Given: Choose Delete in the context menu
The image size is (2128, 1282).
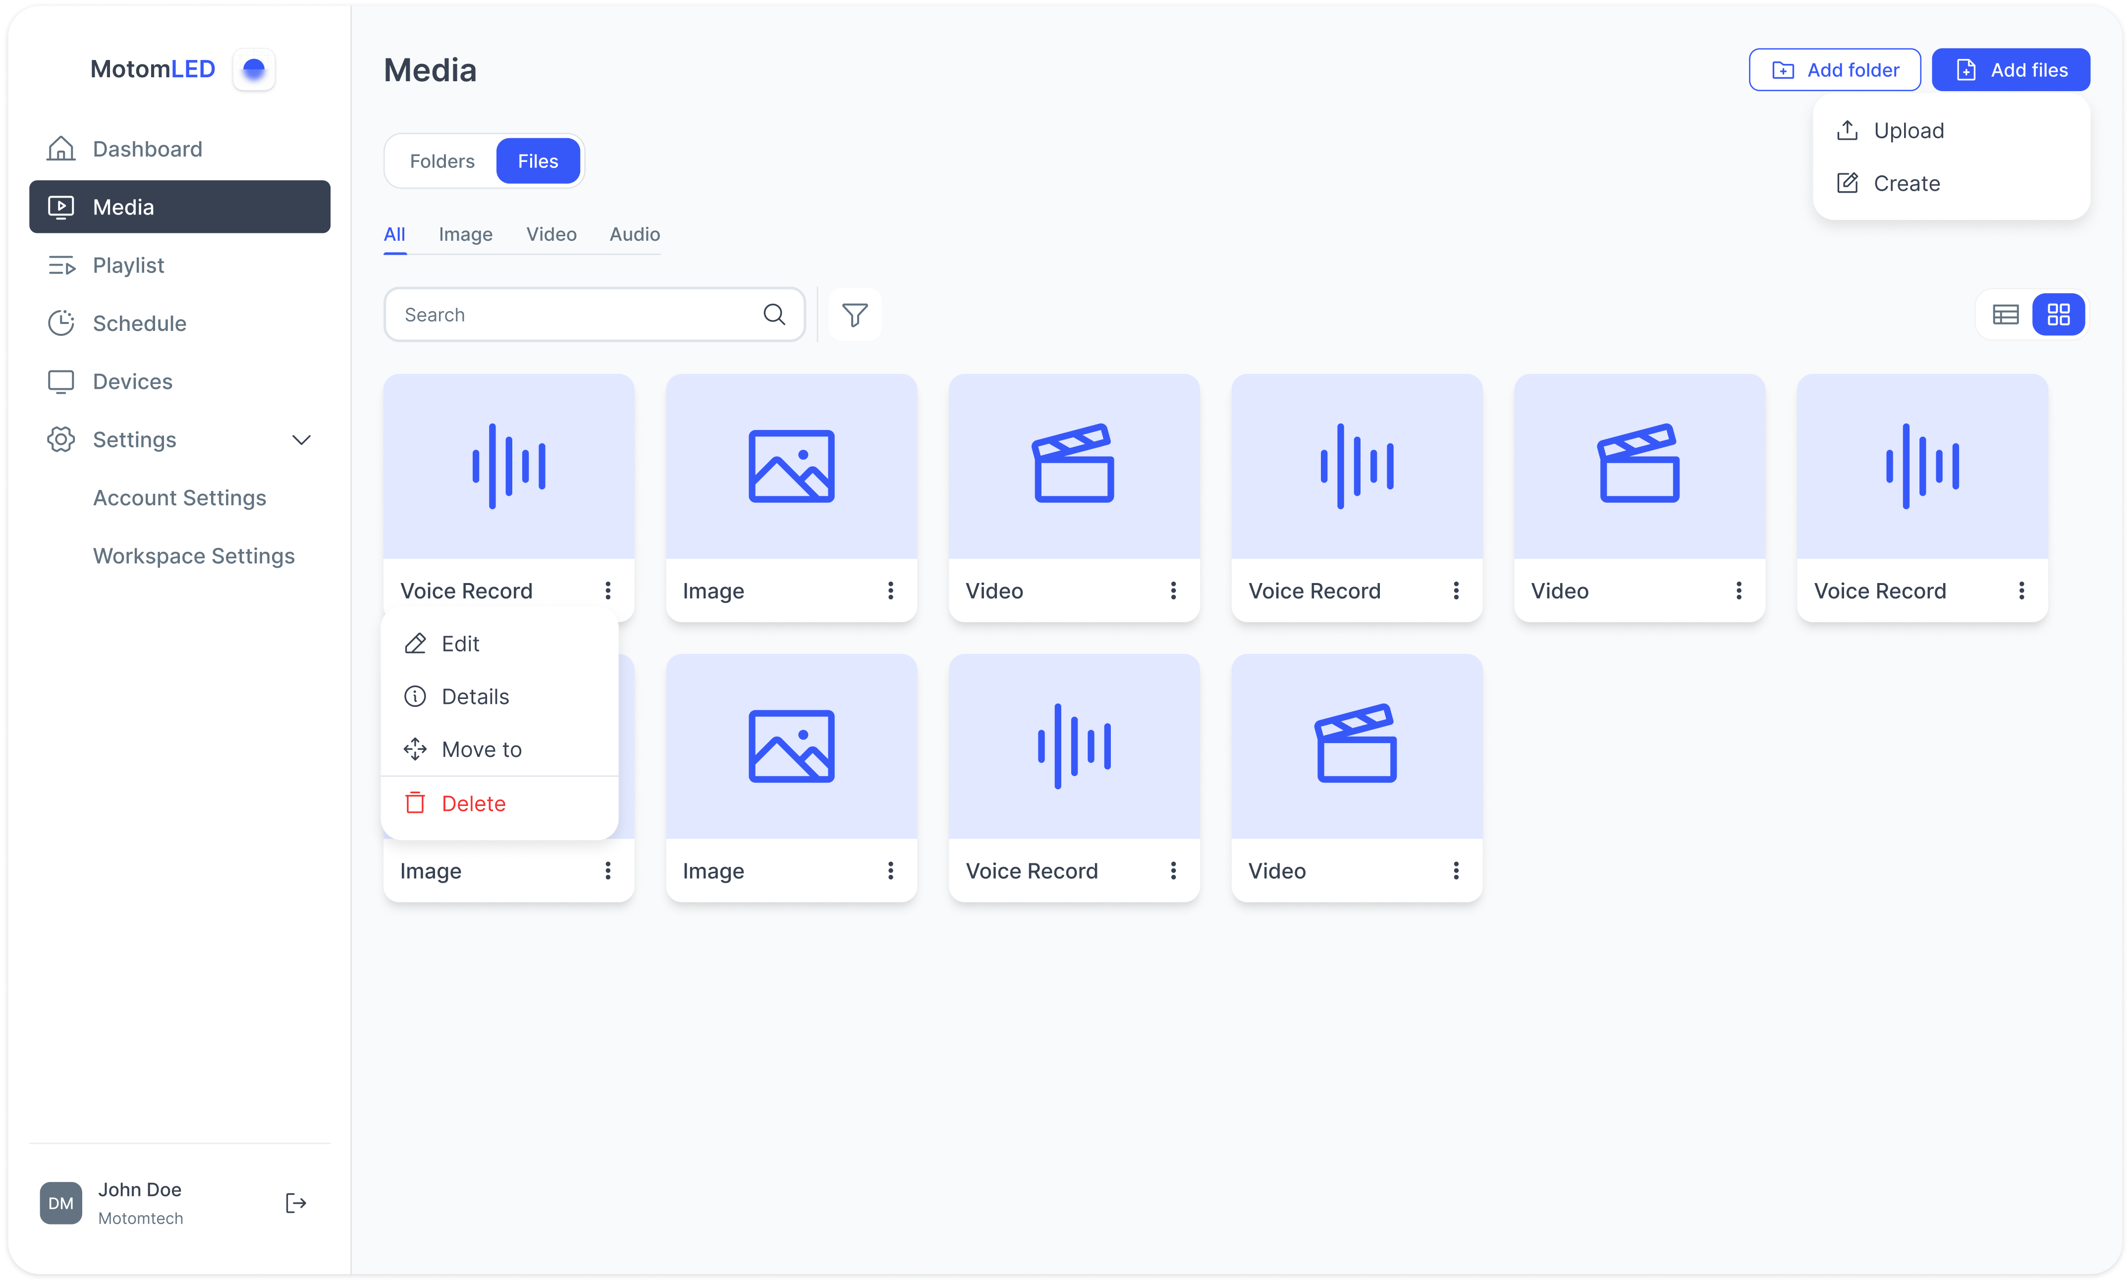Looking at the screenshot, I should click(499, 803).
